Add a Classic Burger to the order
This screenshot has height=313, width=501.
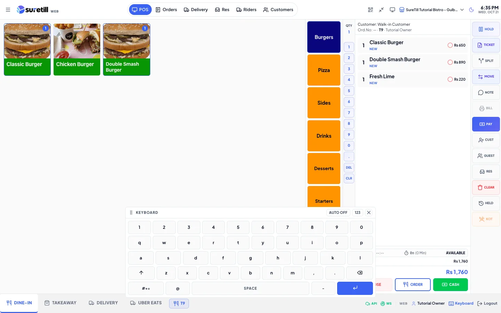click(x=27, y=49)
